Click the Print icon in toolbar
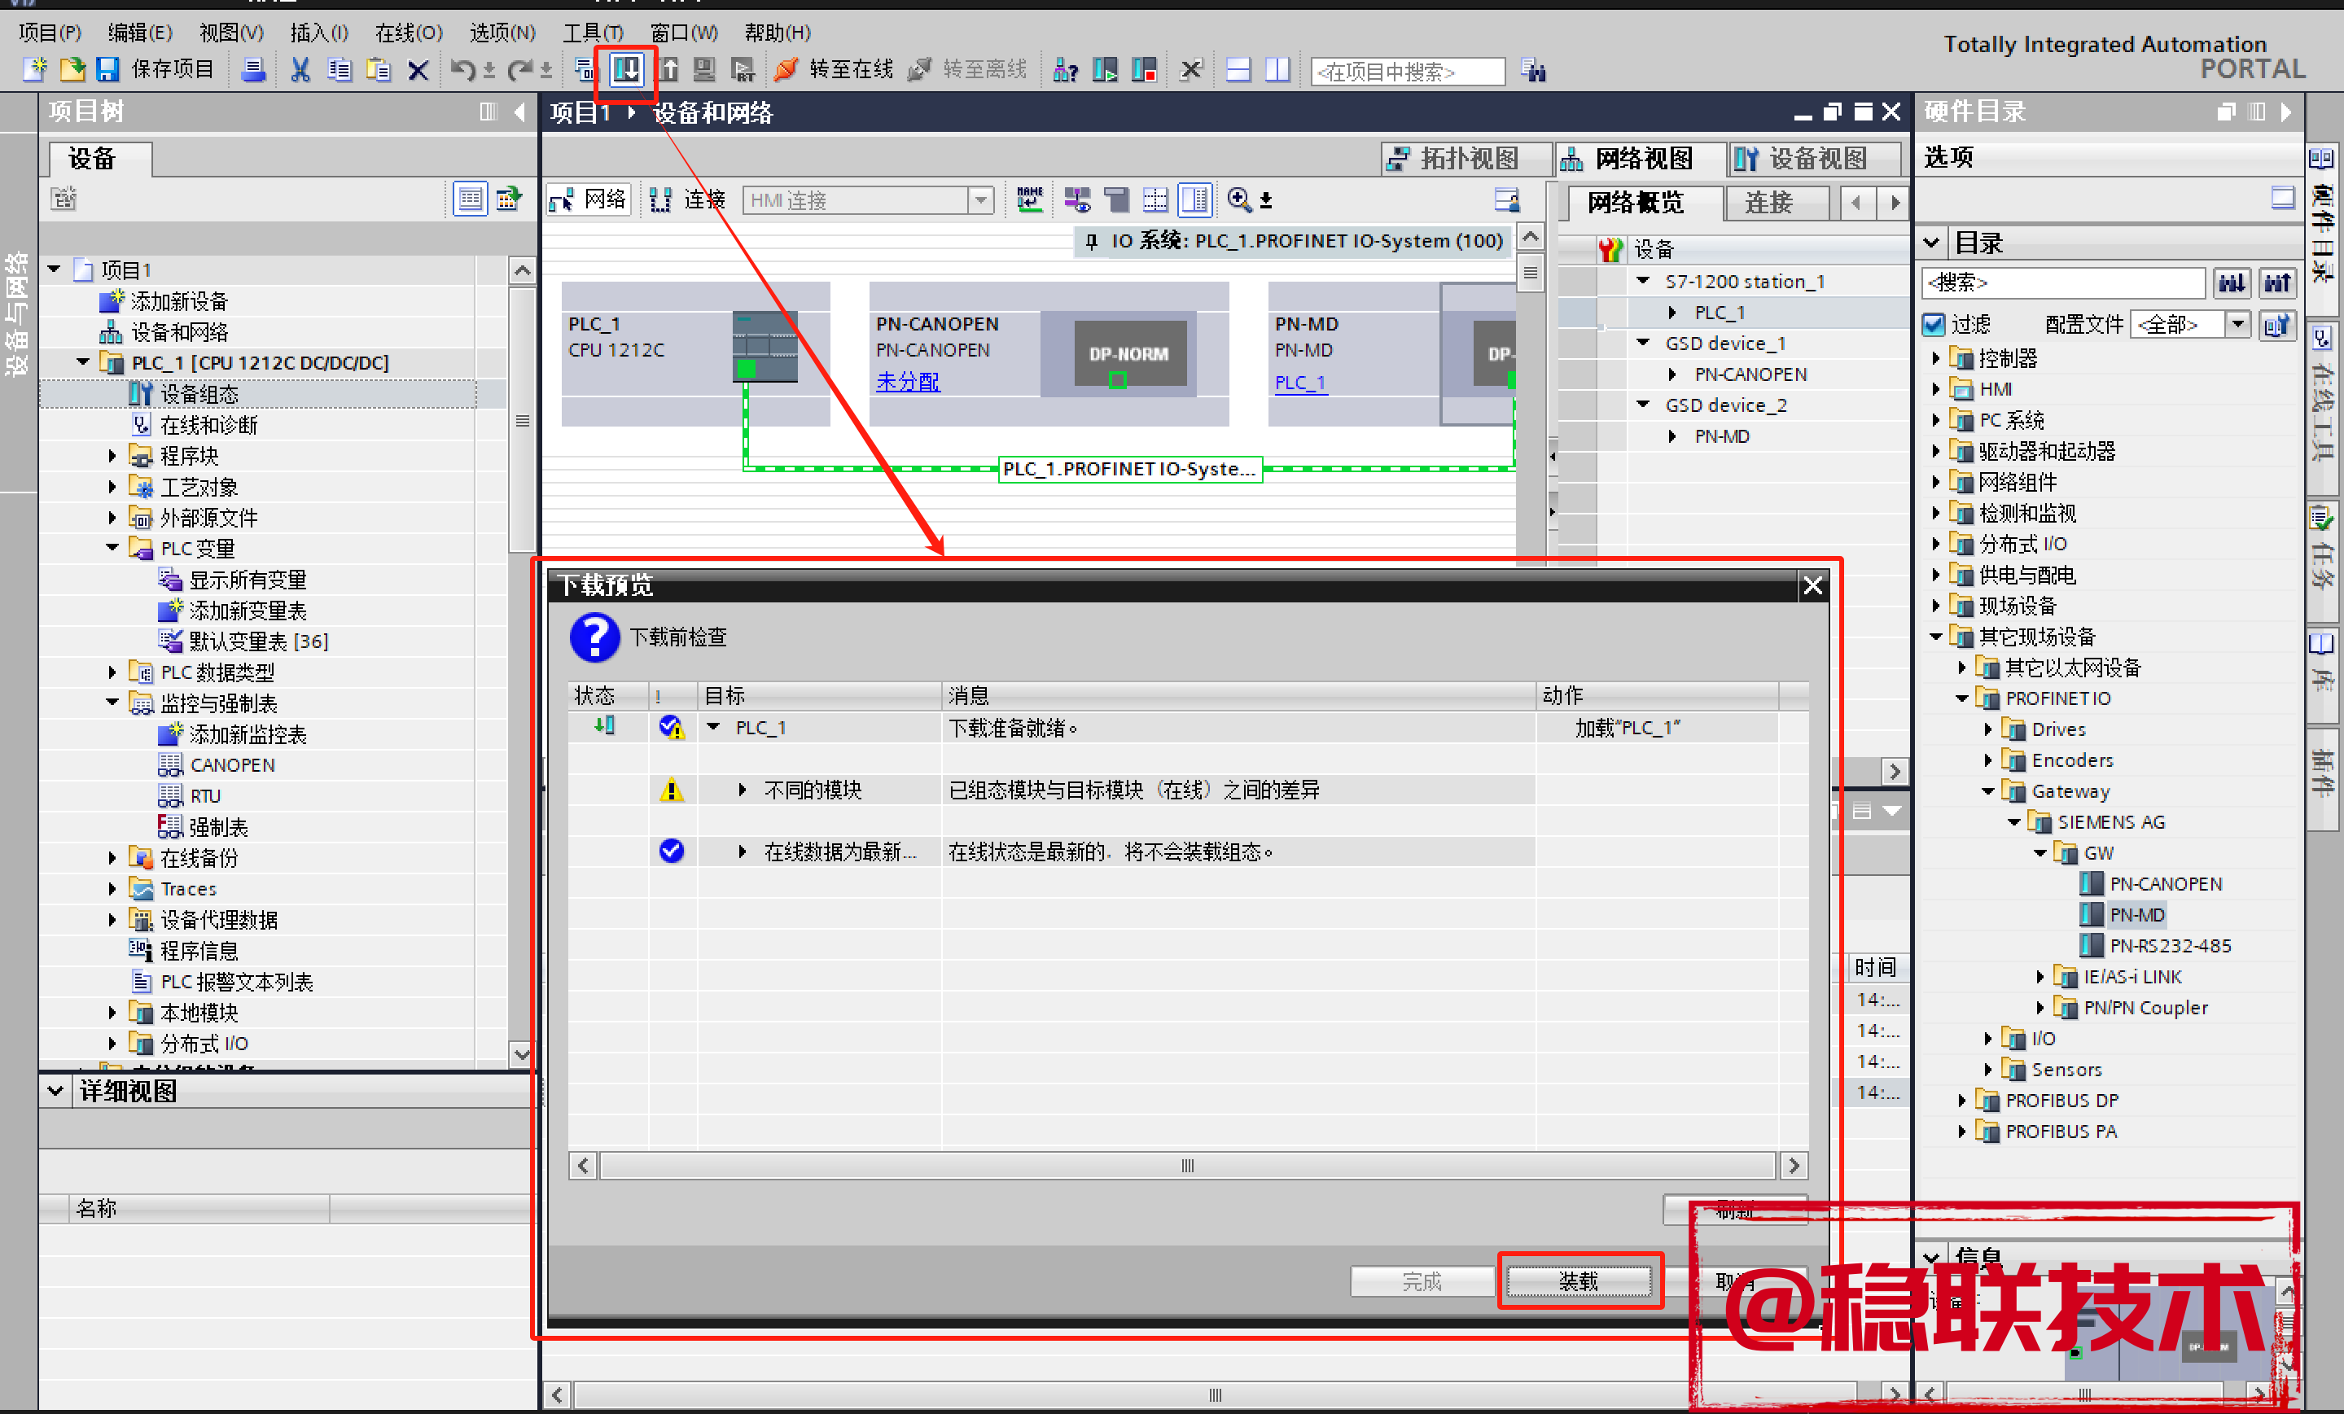The width and height of the screenshot is (2344, 1414). tap(253, 69)
